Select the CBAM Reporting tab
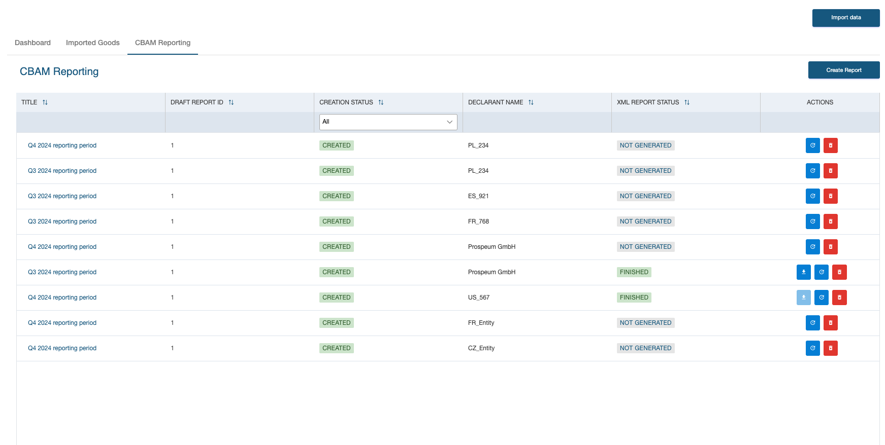The height and width of the screenshot is (445, 885). (162, 43)
